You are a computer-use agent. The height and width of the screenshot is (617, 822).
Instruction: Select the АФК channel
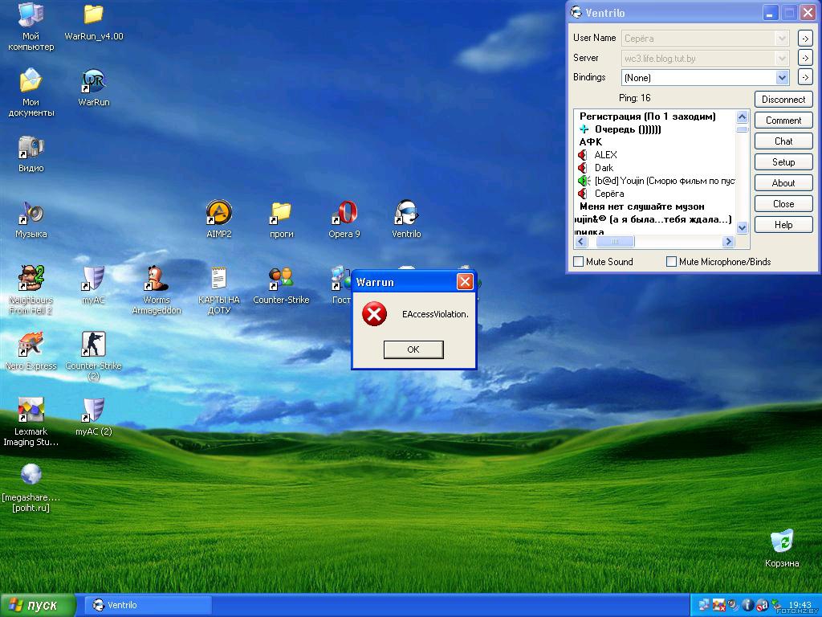591,141
